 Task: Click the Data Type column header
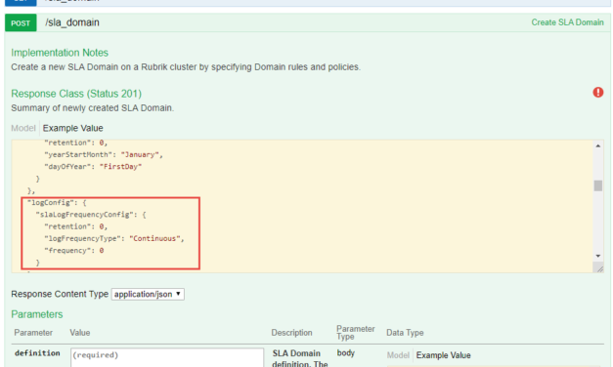pyautogui.click(x=405, y=333)
